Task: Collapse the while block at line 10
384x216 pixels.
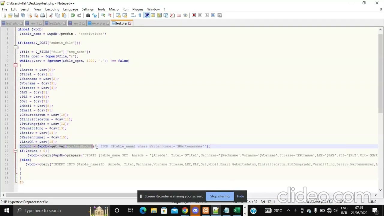Action: tap(16, 65)
